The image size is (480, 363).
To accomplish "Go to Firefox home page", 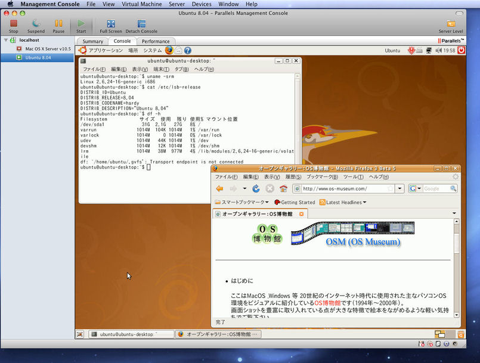I will pyautogui.click(x=283, y=188).
